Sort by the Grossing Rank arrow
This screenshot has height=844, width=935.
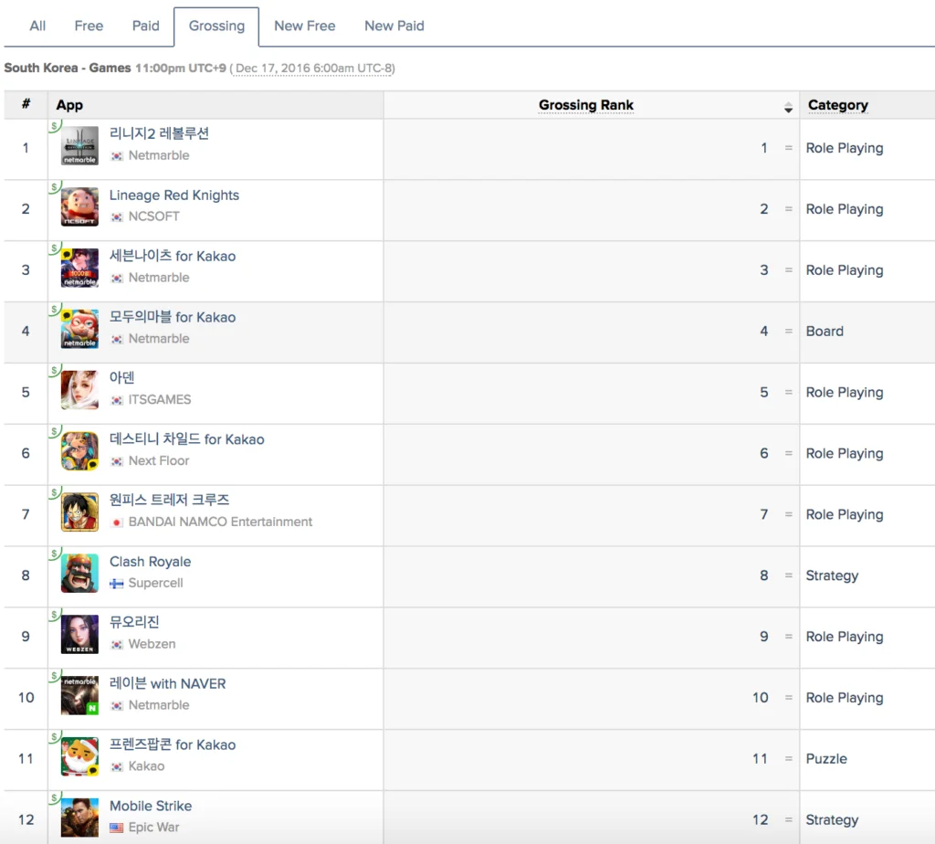[788, 107]
